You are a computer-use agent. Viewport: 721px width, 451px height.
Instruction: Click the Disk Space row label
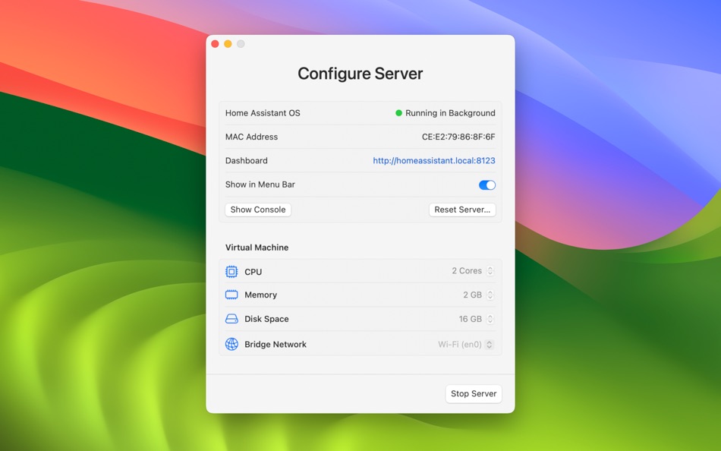click(266, 319)
